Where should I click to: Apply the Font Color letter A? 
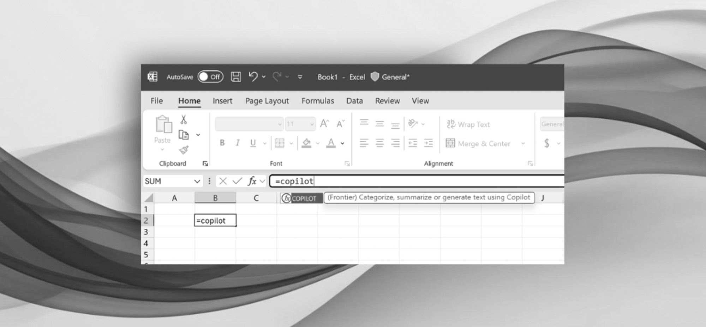331,143
